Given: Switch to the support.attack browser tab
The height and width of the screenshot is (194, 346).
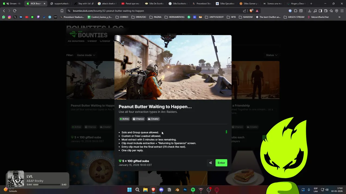Looking at the screenshot, I should [59, 4].
